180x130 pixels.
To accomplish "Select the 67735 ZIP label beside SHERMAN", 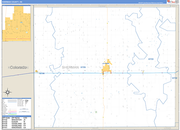I will 83,67.
